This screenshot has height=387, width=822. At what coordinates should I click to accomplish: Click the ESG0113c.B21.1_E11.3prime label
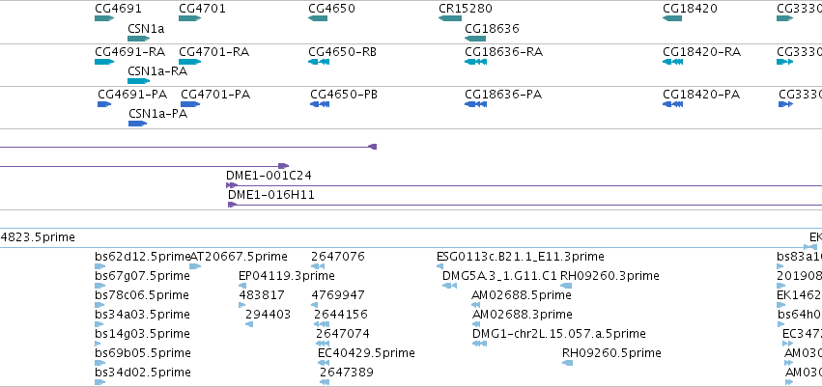tap(521, 257)
